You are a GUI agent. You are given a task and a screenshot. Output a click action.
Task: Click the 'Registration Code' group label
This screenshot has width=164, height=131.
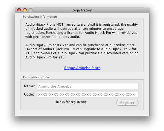36,77
